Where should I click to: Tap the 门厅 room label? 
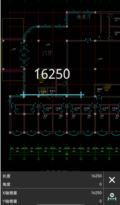[47, 53]
